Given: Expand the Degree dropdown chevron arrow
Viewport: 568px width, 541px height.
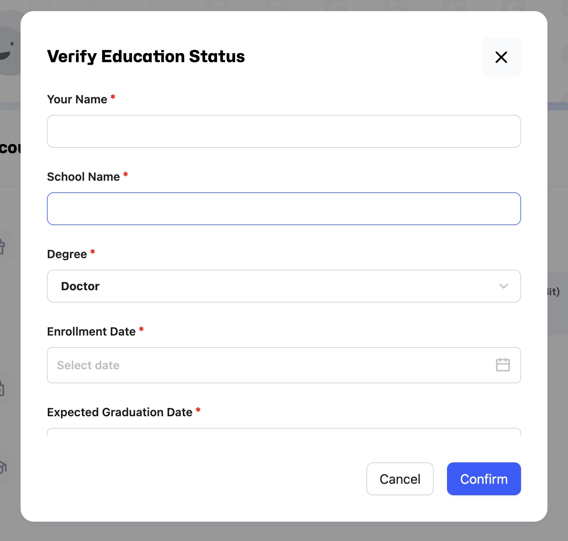Looking at the screenshot, I should click(503, 286).
